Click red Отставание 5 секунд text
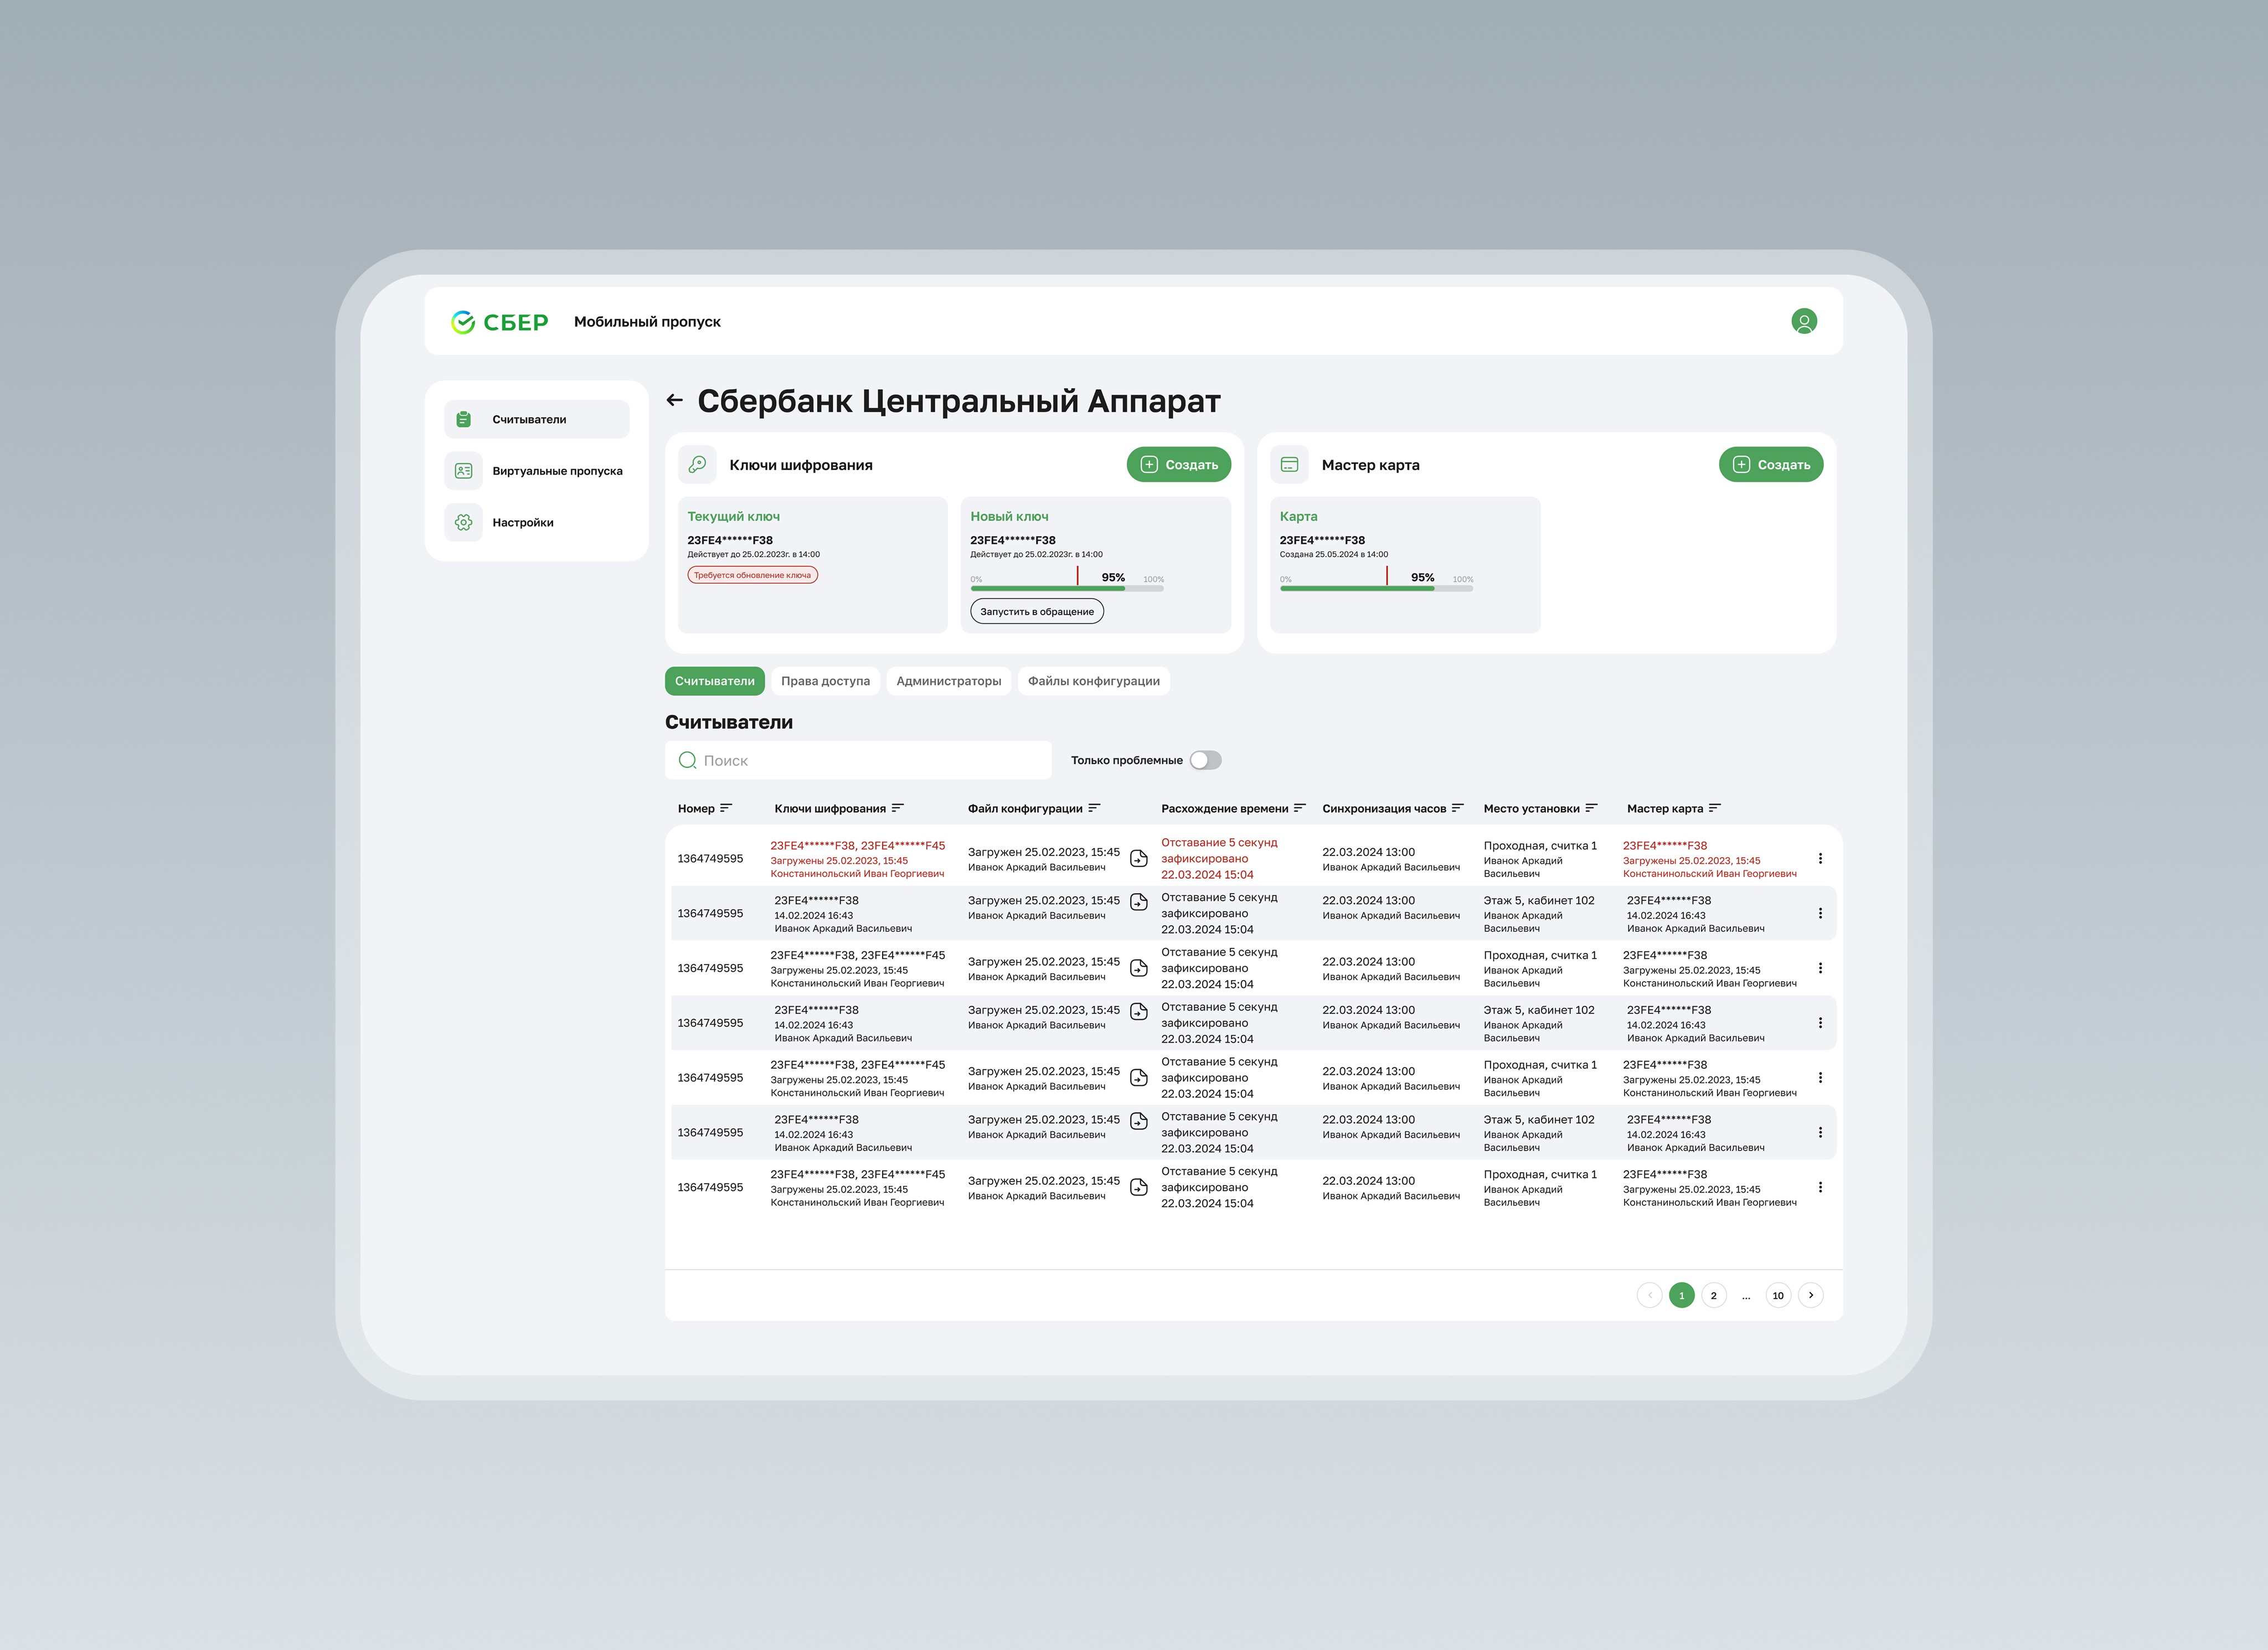Viewport: 2268px width, 1650px height. click(1219, 843)
